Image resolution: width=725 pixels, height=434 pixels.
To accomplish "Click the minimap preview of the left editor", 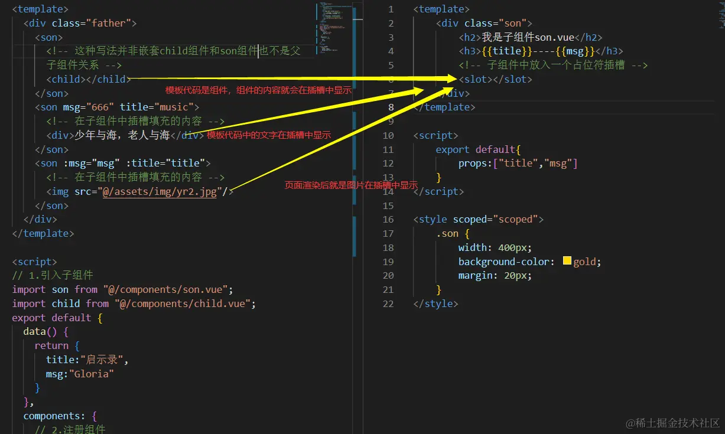I will pyautogui.click(x=334, y=30).
